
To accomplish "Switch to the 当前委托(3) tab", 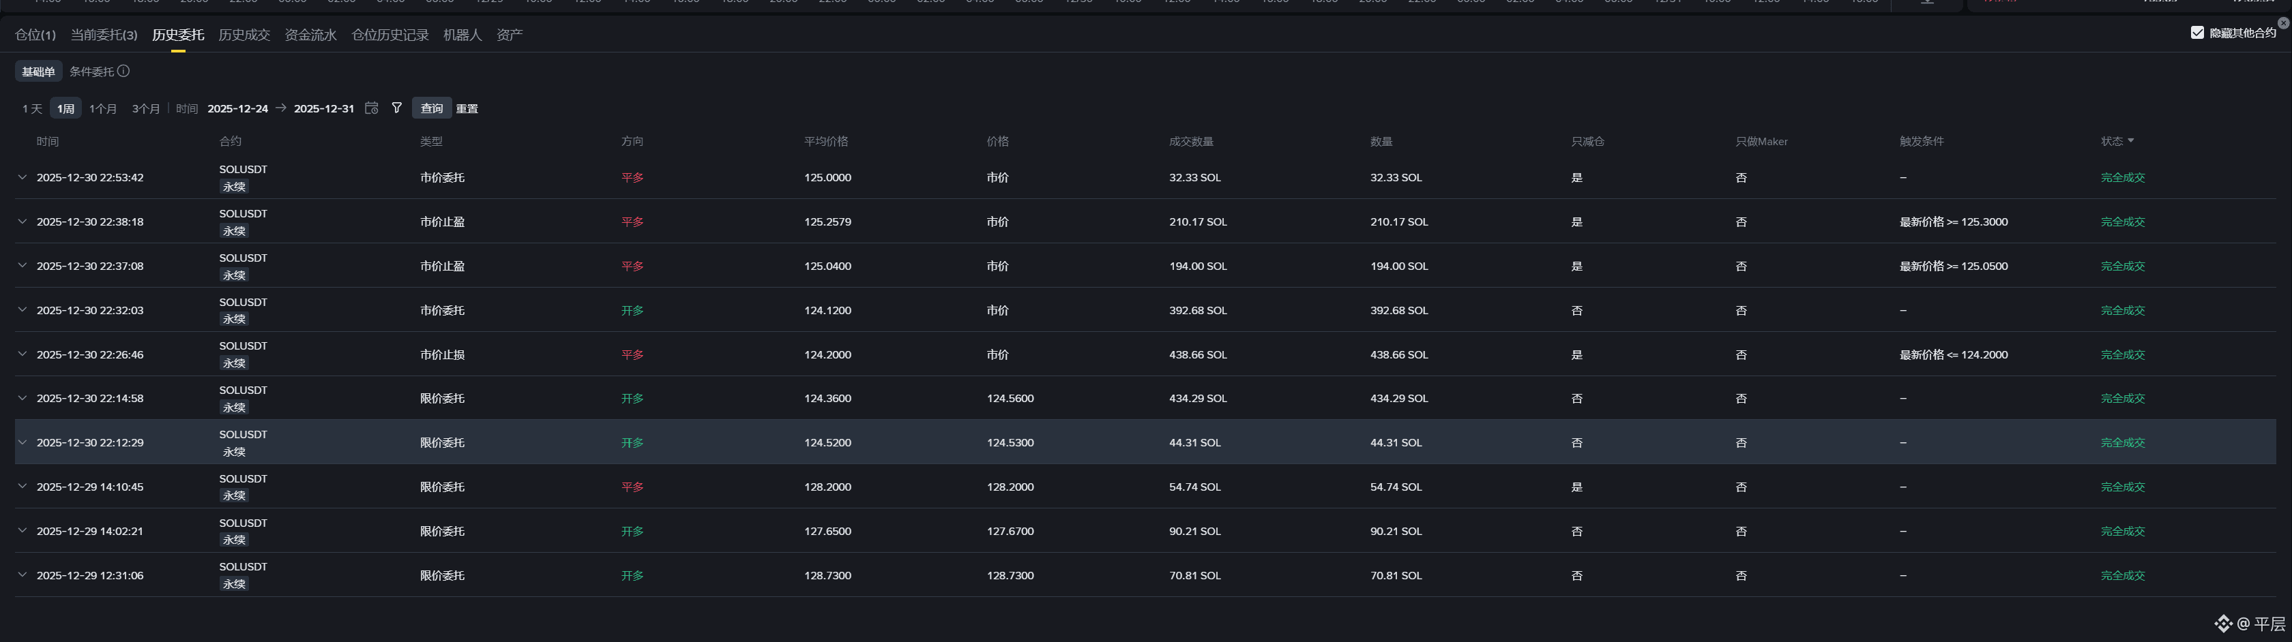I will point(104,35).
